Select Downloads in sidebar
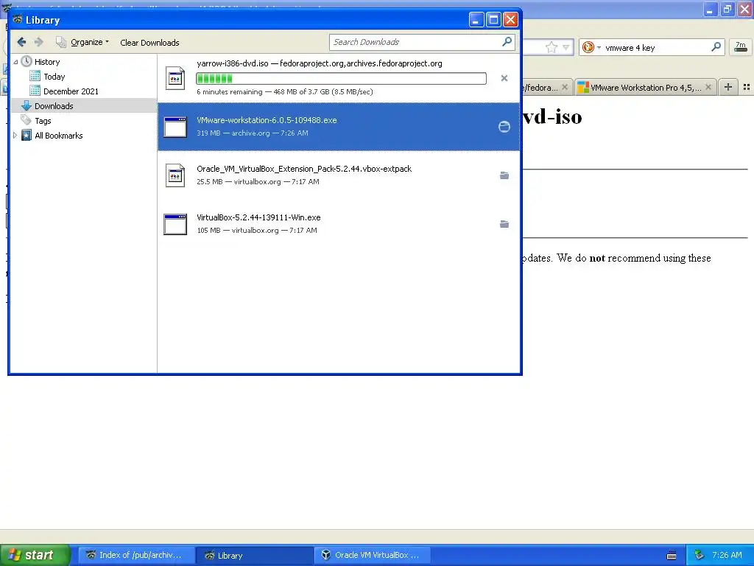The height and width of the screenshot is (566, 754). (53, 106)
